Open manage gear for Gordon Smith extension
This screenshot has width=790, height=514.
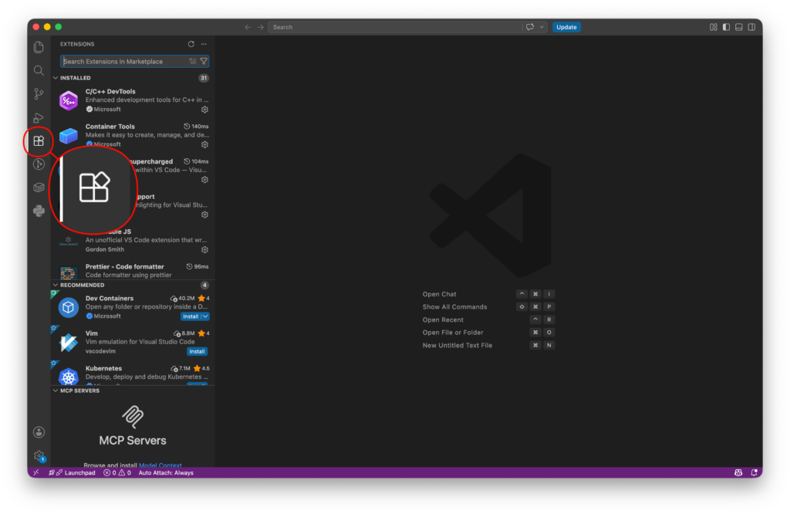coord(204,249)
